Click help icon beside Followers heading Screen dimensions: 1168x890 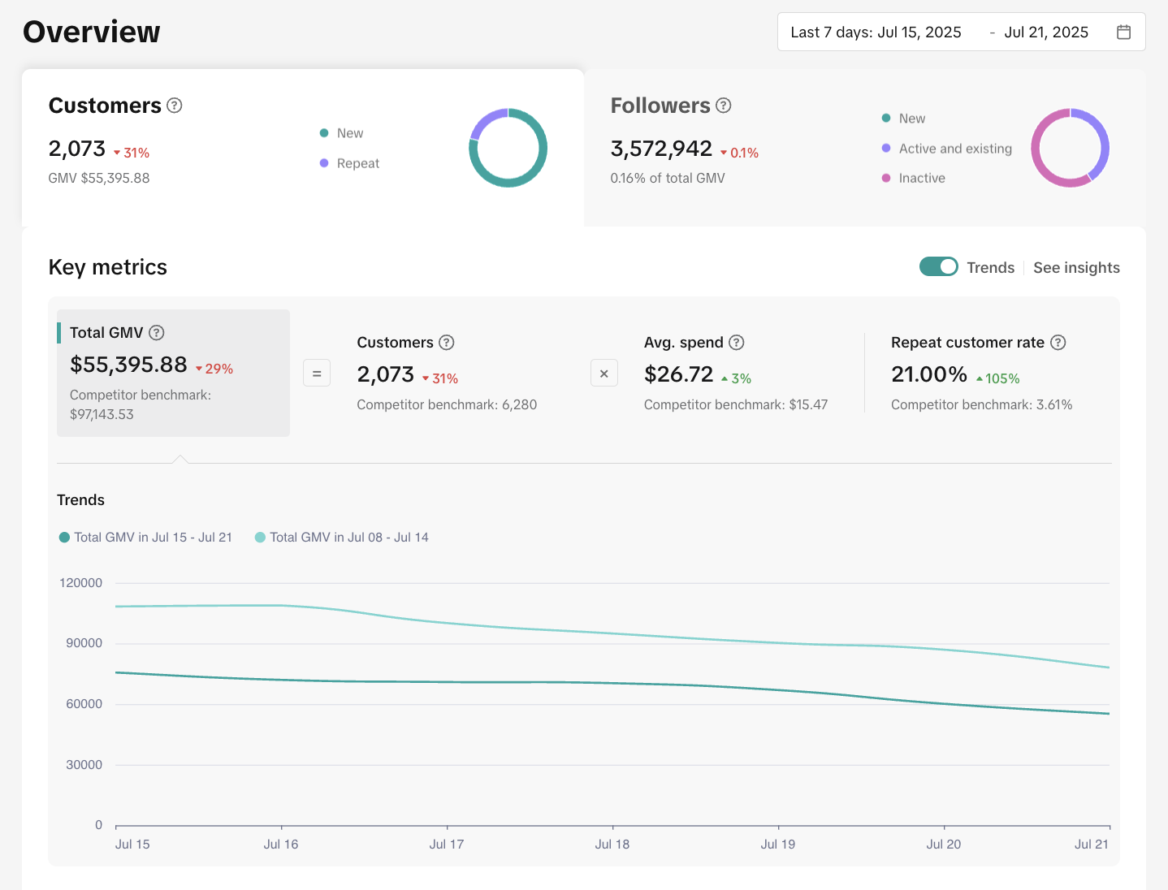(x=724, y=106)
